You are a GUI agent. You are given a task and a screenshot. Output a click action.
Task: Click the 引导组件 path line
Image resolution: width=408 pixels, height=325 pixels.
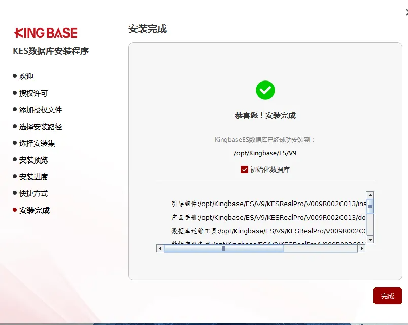coord(268,204)
